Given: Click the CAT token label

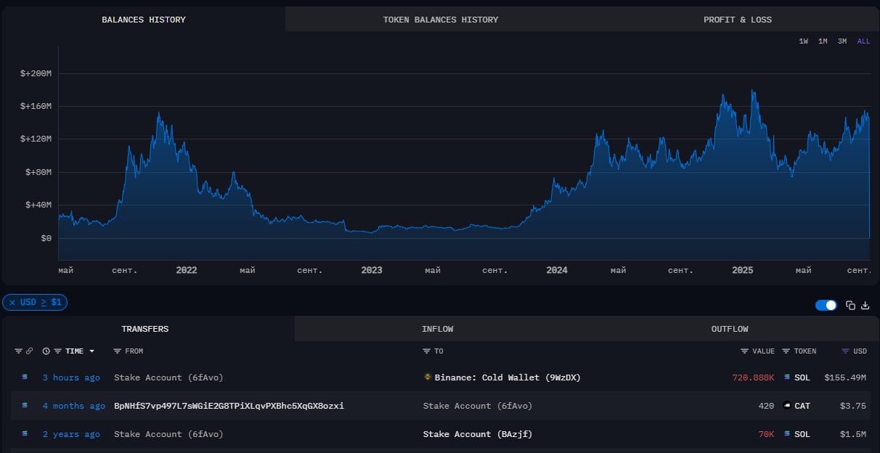Looking at the screenshot, I should coord(802,406).
